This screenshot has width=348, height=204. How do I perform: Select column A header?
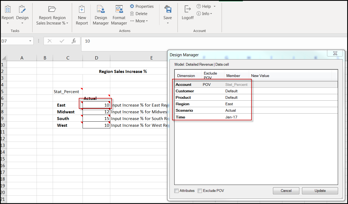pyautogui.click(x=22, y=58)
